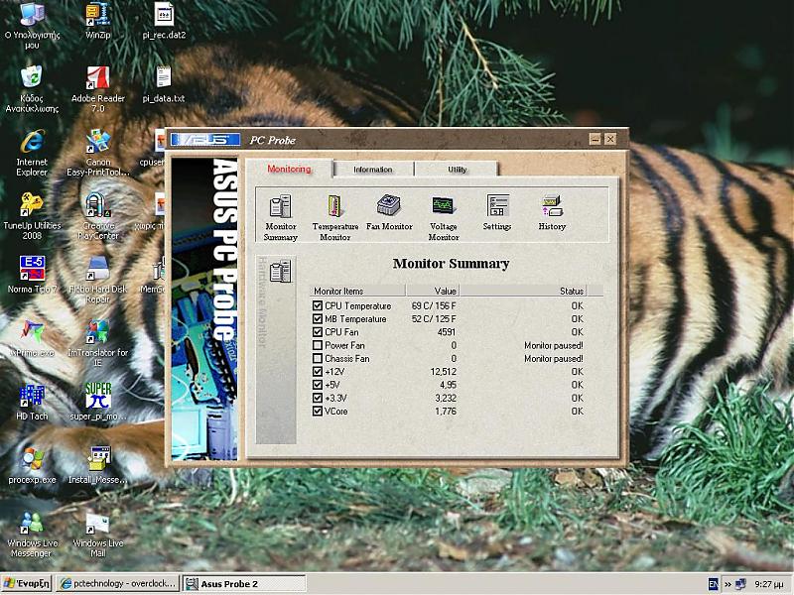The height and width of the screenshot is (595, 794).
Task: Click the 9:27 system clock
Action: (769, 584)
